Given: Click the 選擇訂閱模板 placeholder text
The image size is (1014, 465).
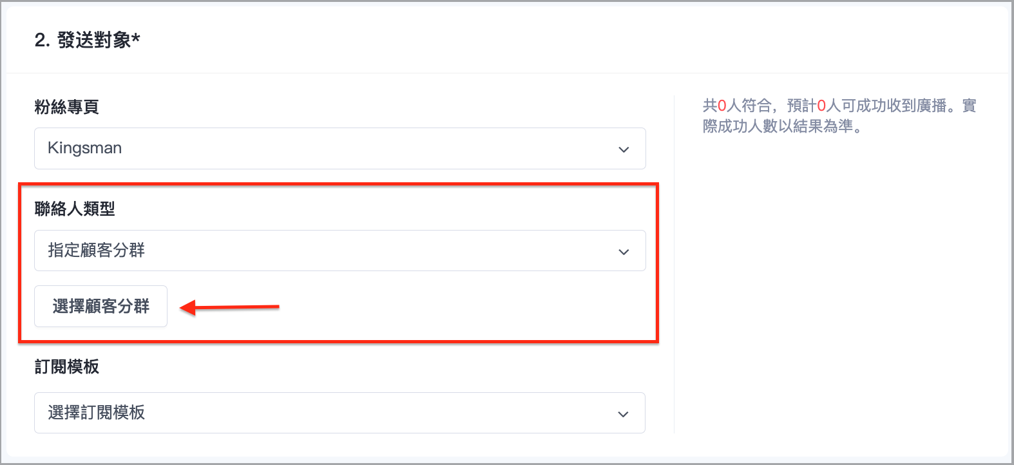Looking at the screenshot, I should [97, 412].
